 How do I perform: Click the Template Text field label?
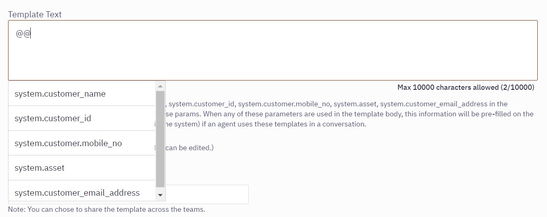(35, 14)
